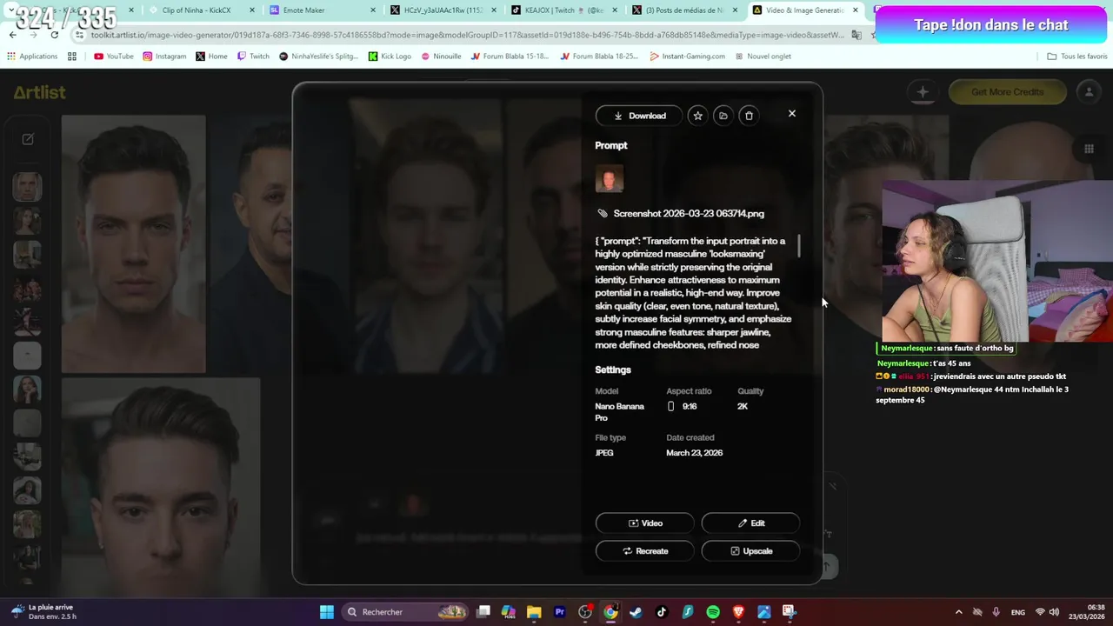
Task: Open the Windows Start menu
Action: click(x=327, y=612)
